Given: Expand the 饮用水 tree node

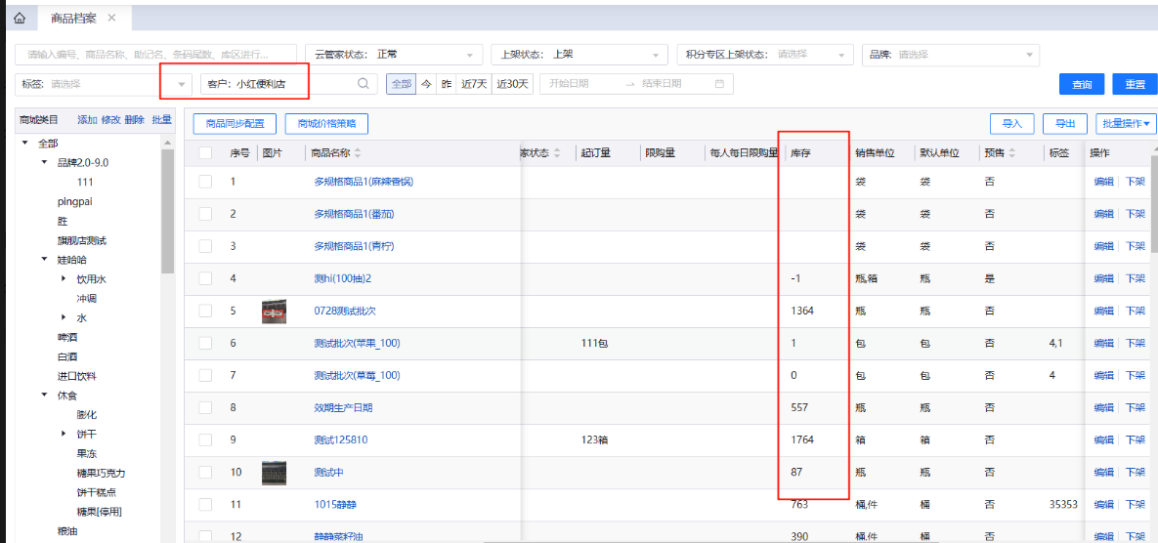Looking at the screenshot, I should click(x=64, y=279).
